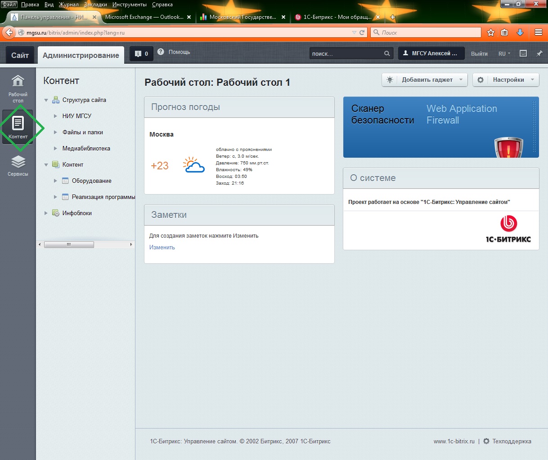Viewport: 548px width, 460px height.
Task: Click the Выйти logout link
Action: (x=479, y=53)
